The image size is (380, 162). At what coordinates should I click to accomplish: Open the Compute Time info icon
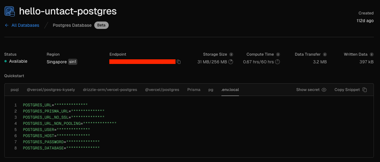click(278, 54)
